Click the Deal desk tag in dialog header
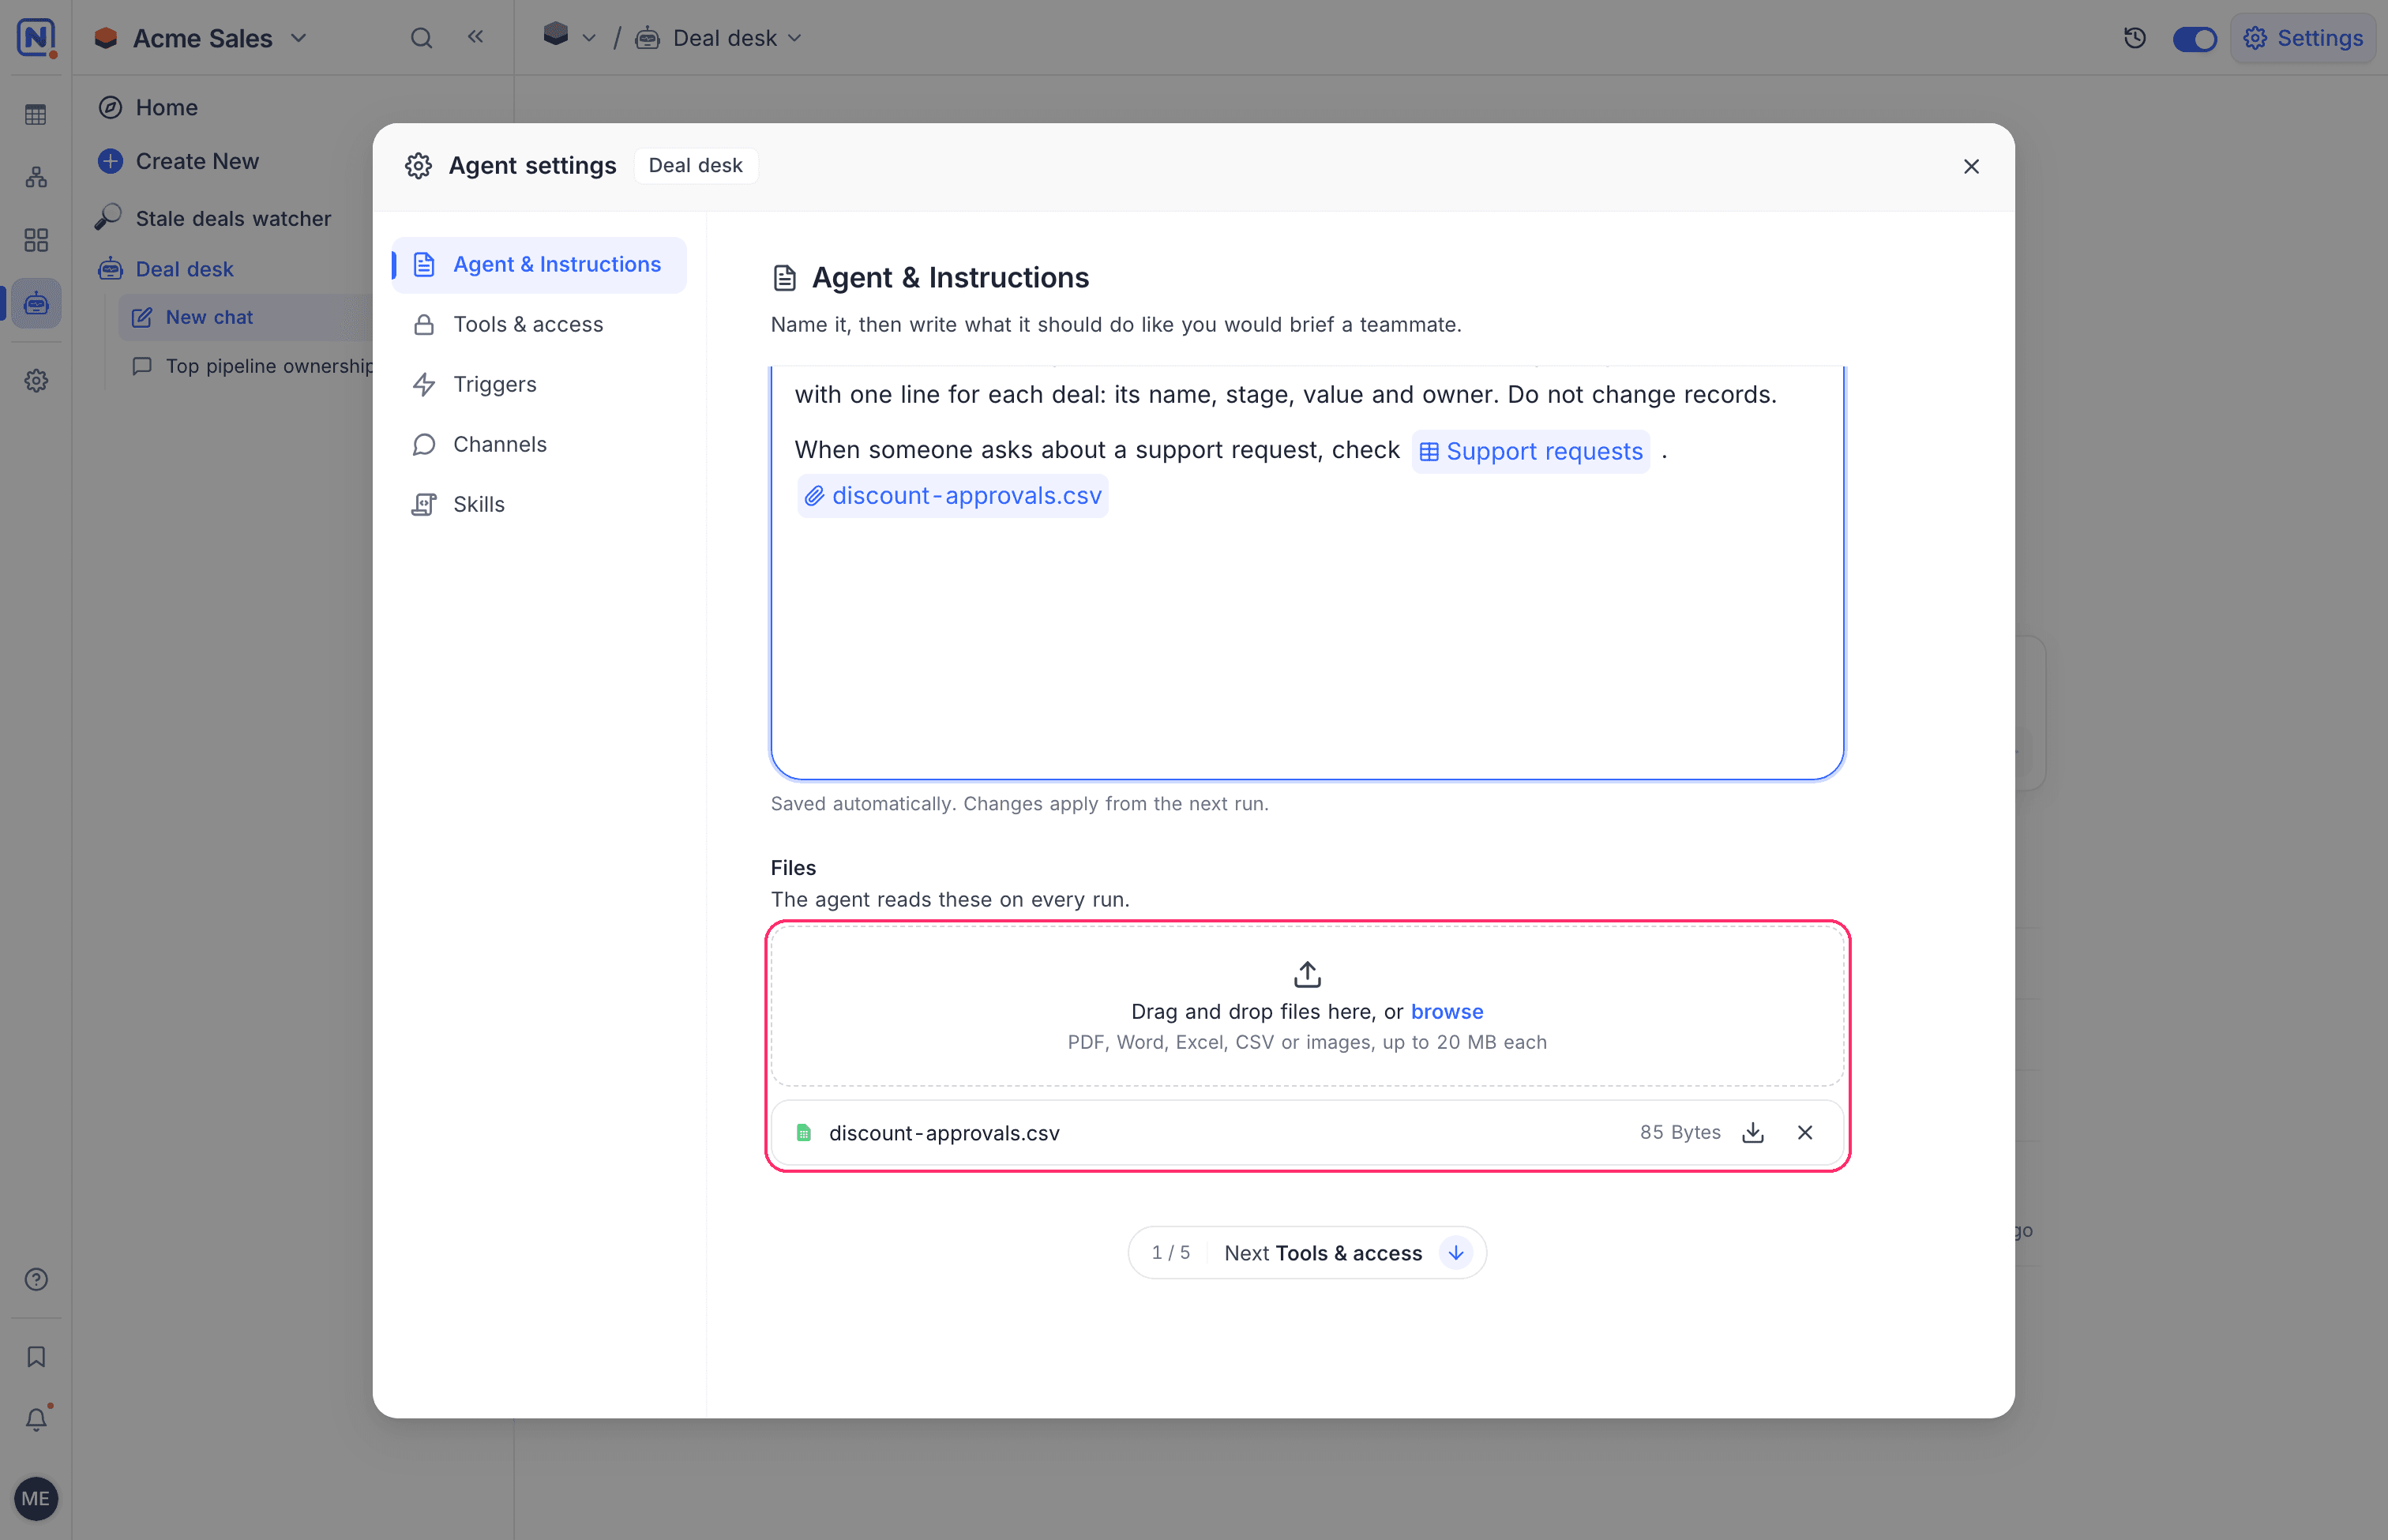 click(695, 165)
